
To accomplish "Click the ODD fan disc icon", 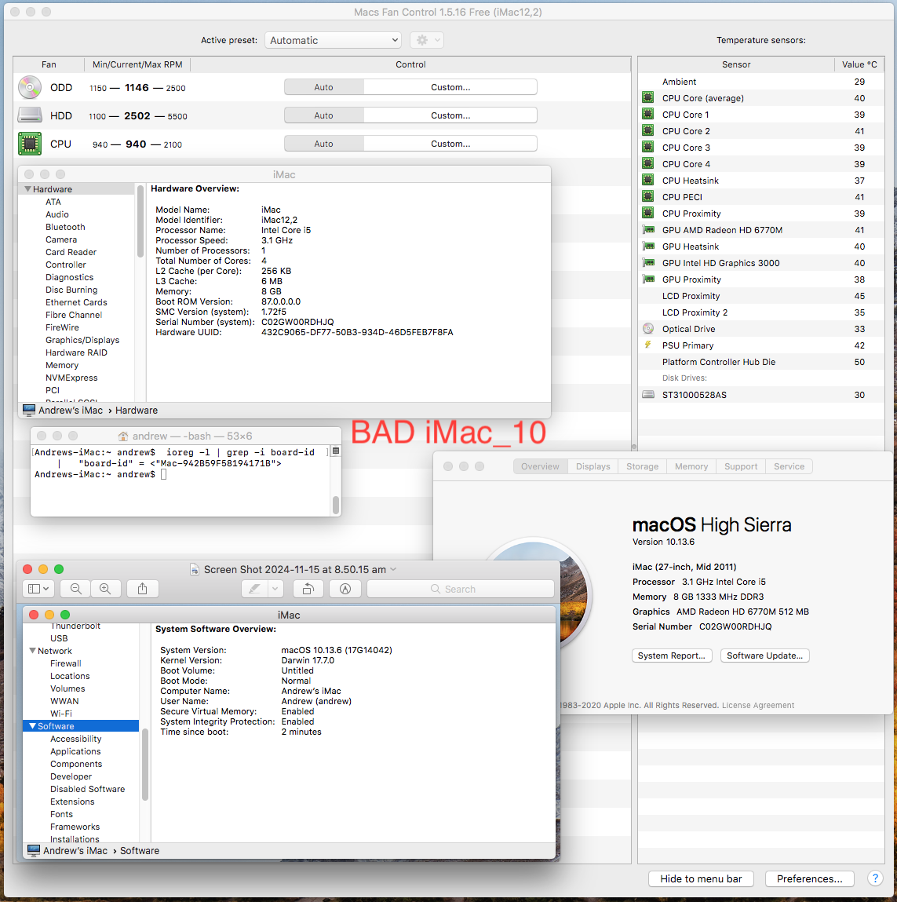I will tap(29, 87).
